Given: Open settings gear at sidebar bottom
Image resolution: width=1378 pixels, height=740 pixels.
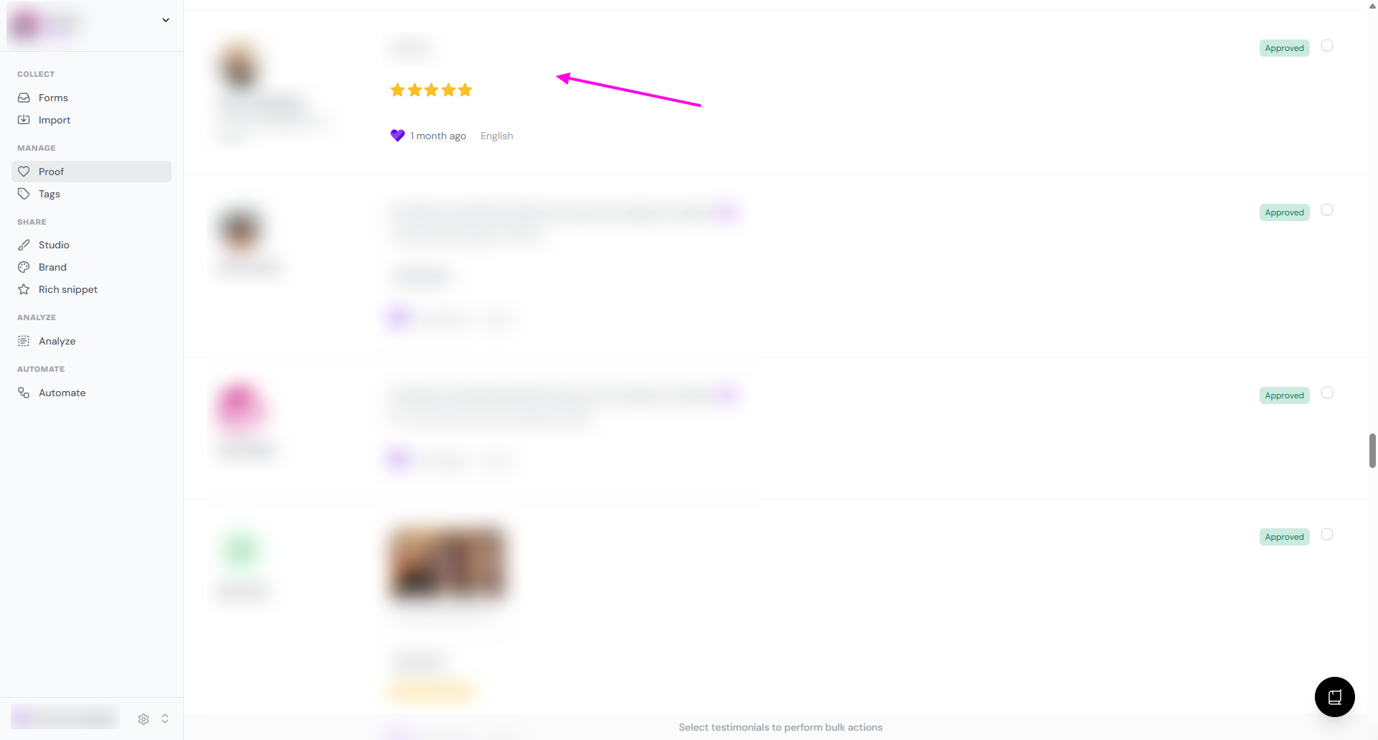Looking at the screenshot, I should coord(144,718).
